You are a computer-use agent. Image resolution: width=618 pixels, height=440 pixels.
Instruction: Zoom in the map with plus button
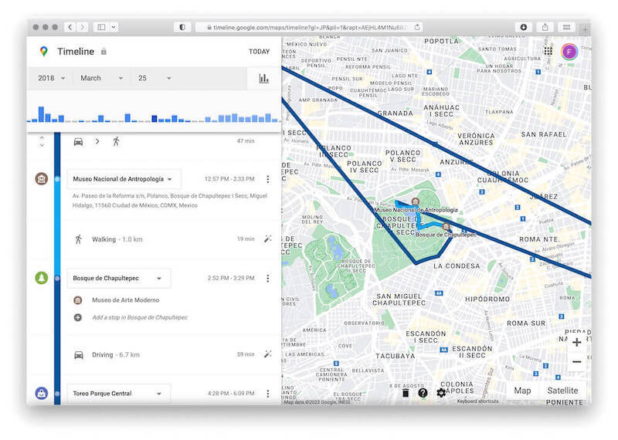576,342
